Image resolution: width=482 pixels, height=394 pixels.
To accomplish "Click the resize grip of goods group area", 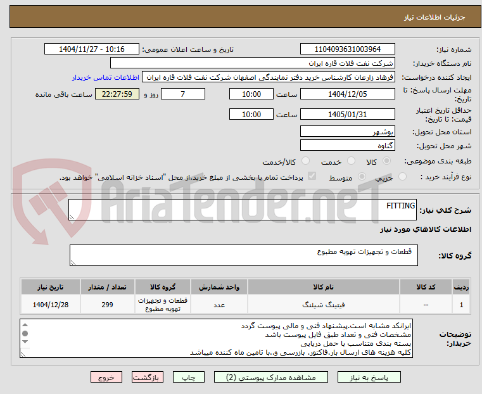I will (73, 262).
